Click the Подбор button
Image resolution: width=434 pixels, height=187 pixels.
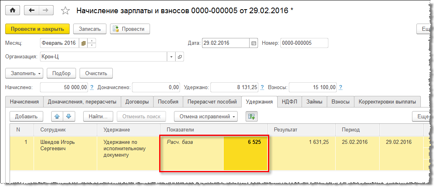62,74
